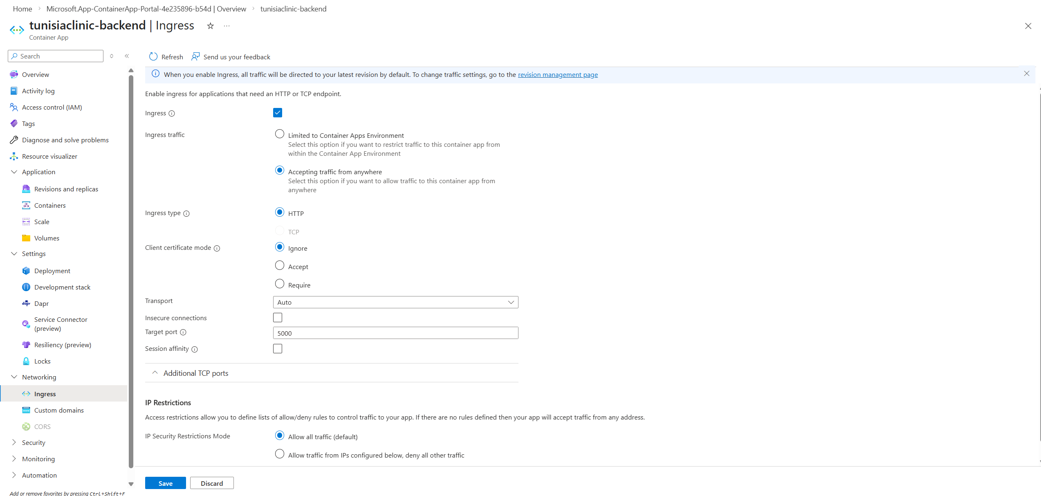
Task: Click info icon next to Target port
Action: tap(183, 332)
